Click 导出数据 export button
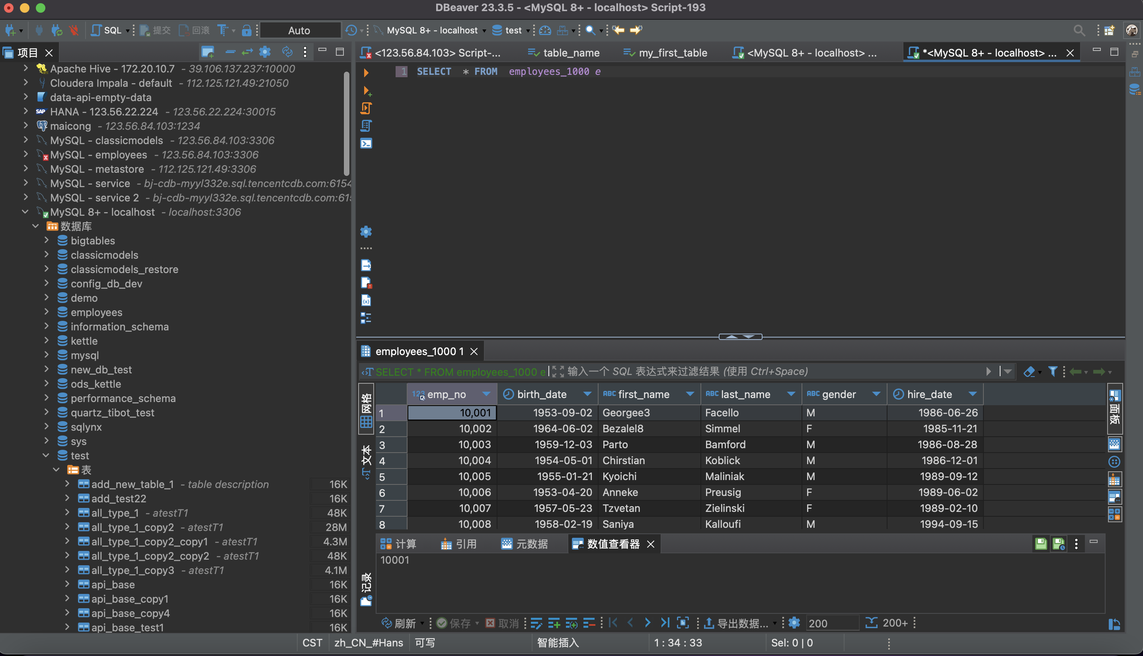1143x656 pixels. point(736,623)
